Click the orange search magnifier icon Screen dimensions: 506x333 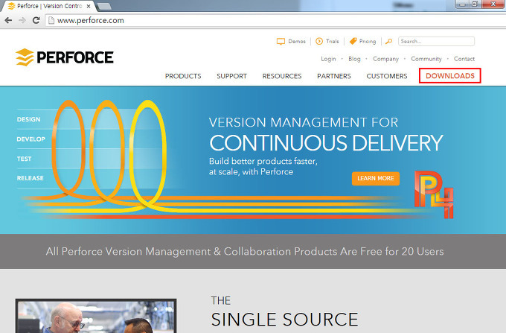[389, 41]
